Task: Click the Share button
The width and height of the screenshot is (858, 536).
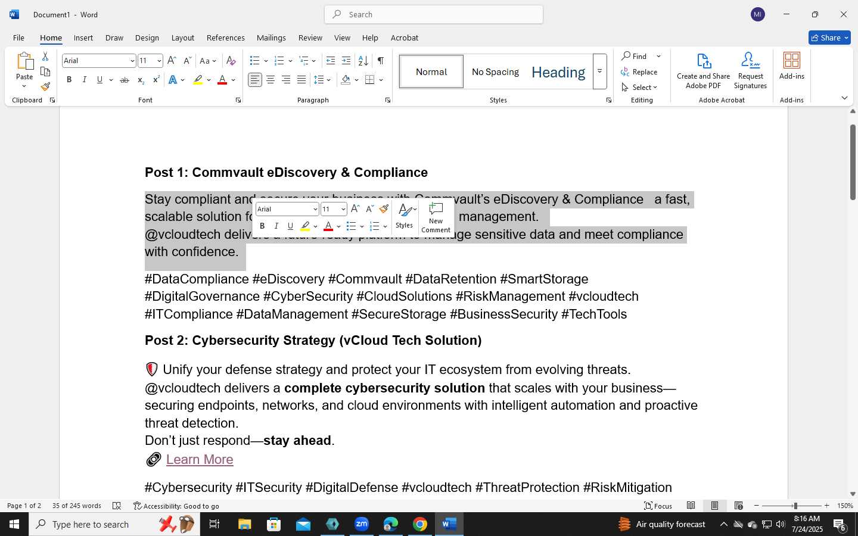Action: (x=829, y=38)
